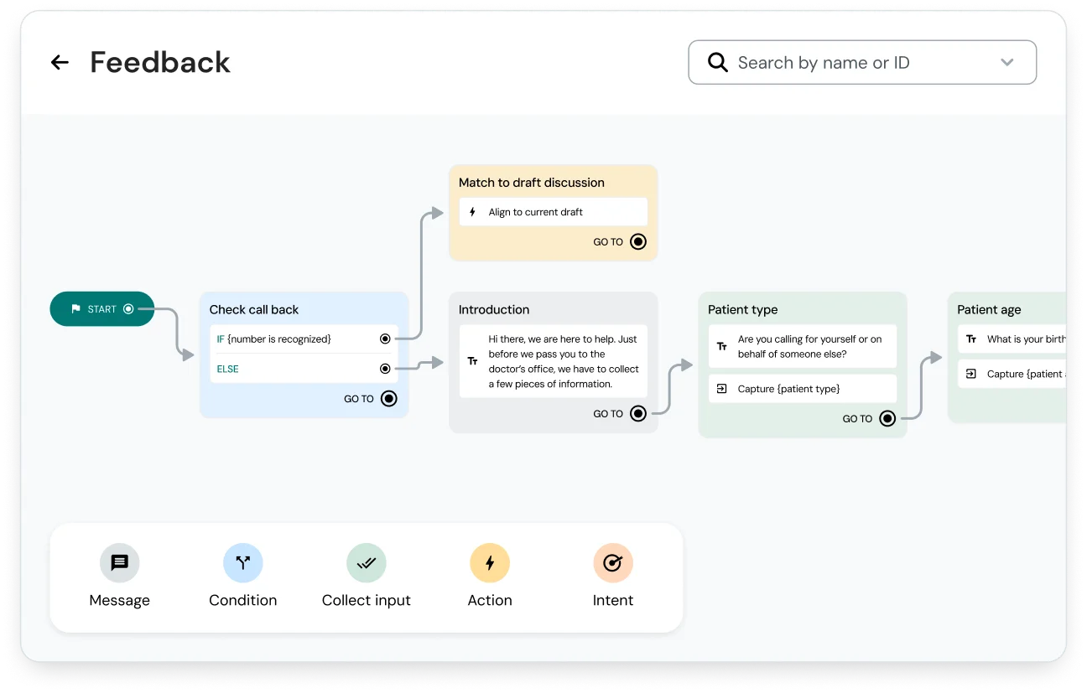Click the Intent label in palette
This screenshot has width=1087, height=693.
click(613, 600)
